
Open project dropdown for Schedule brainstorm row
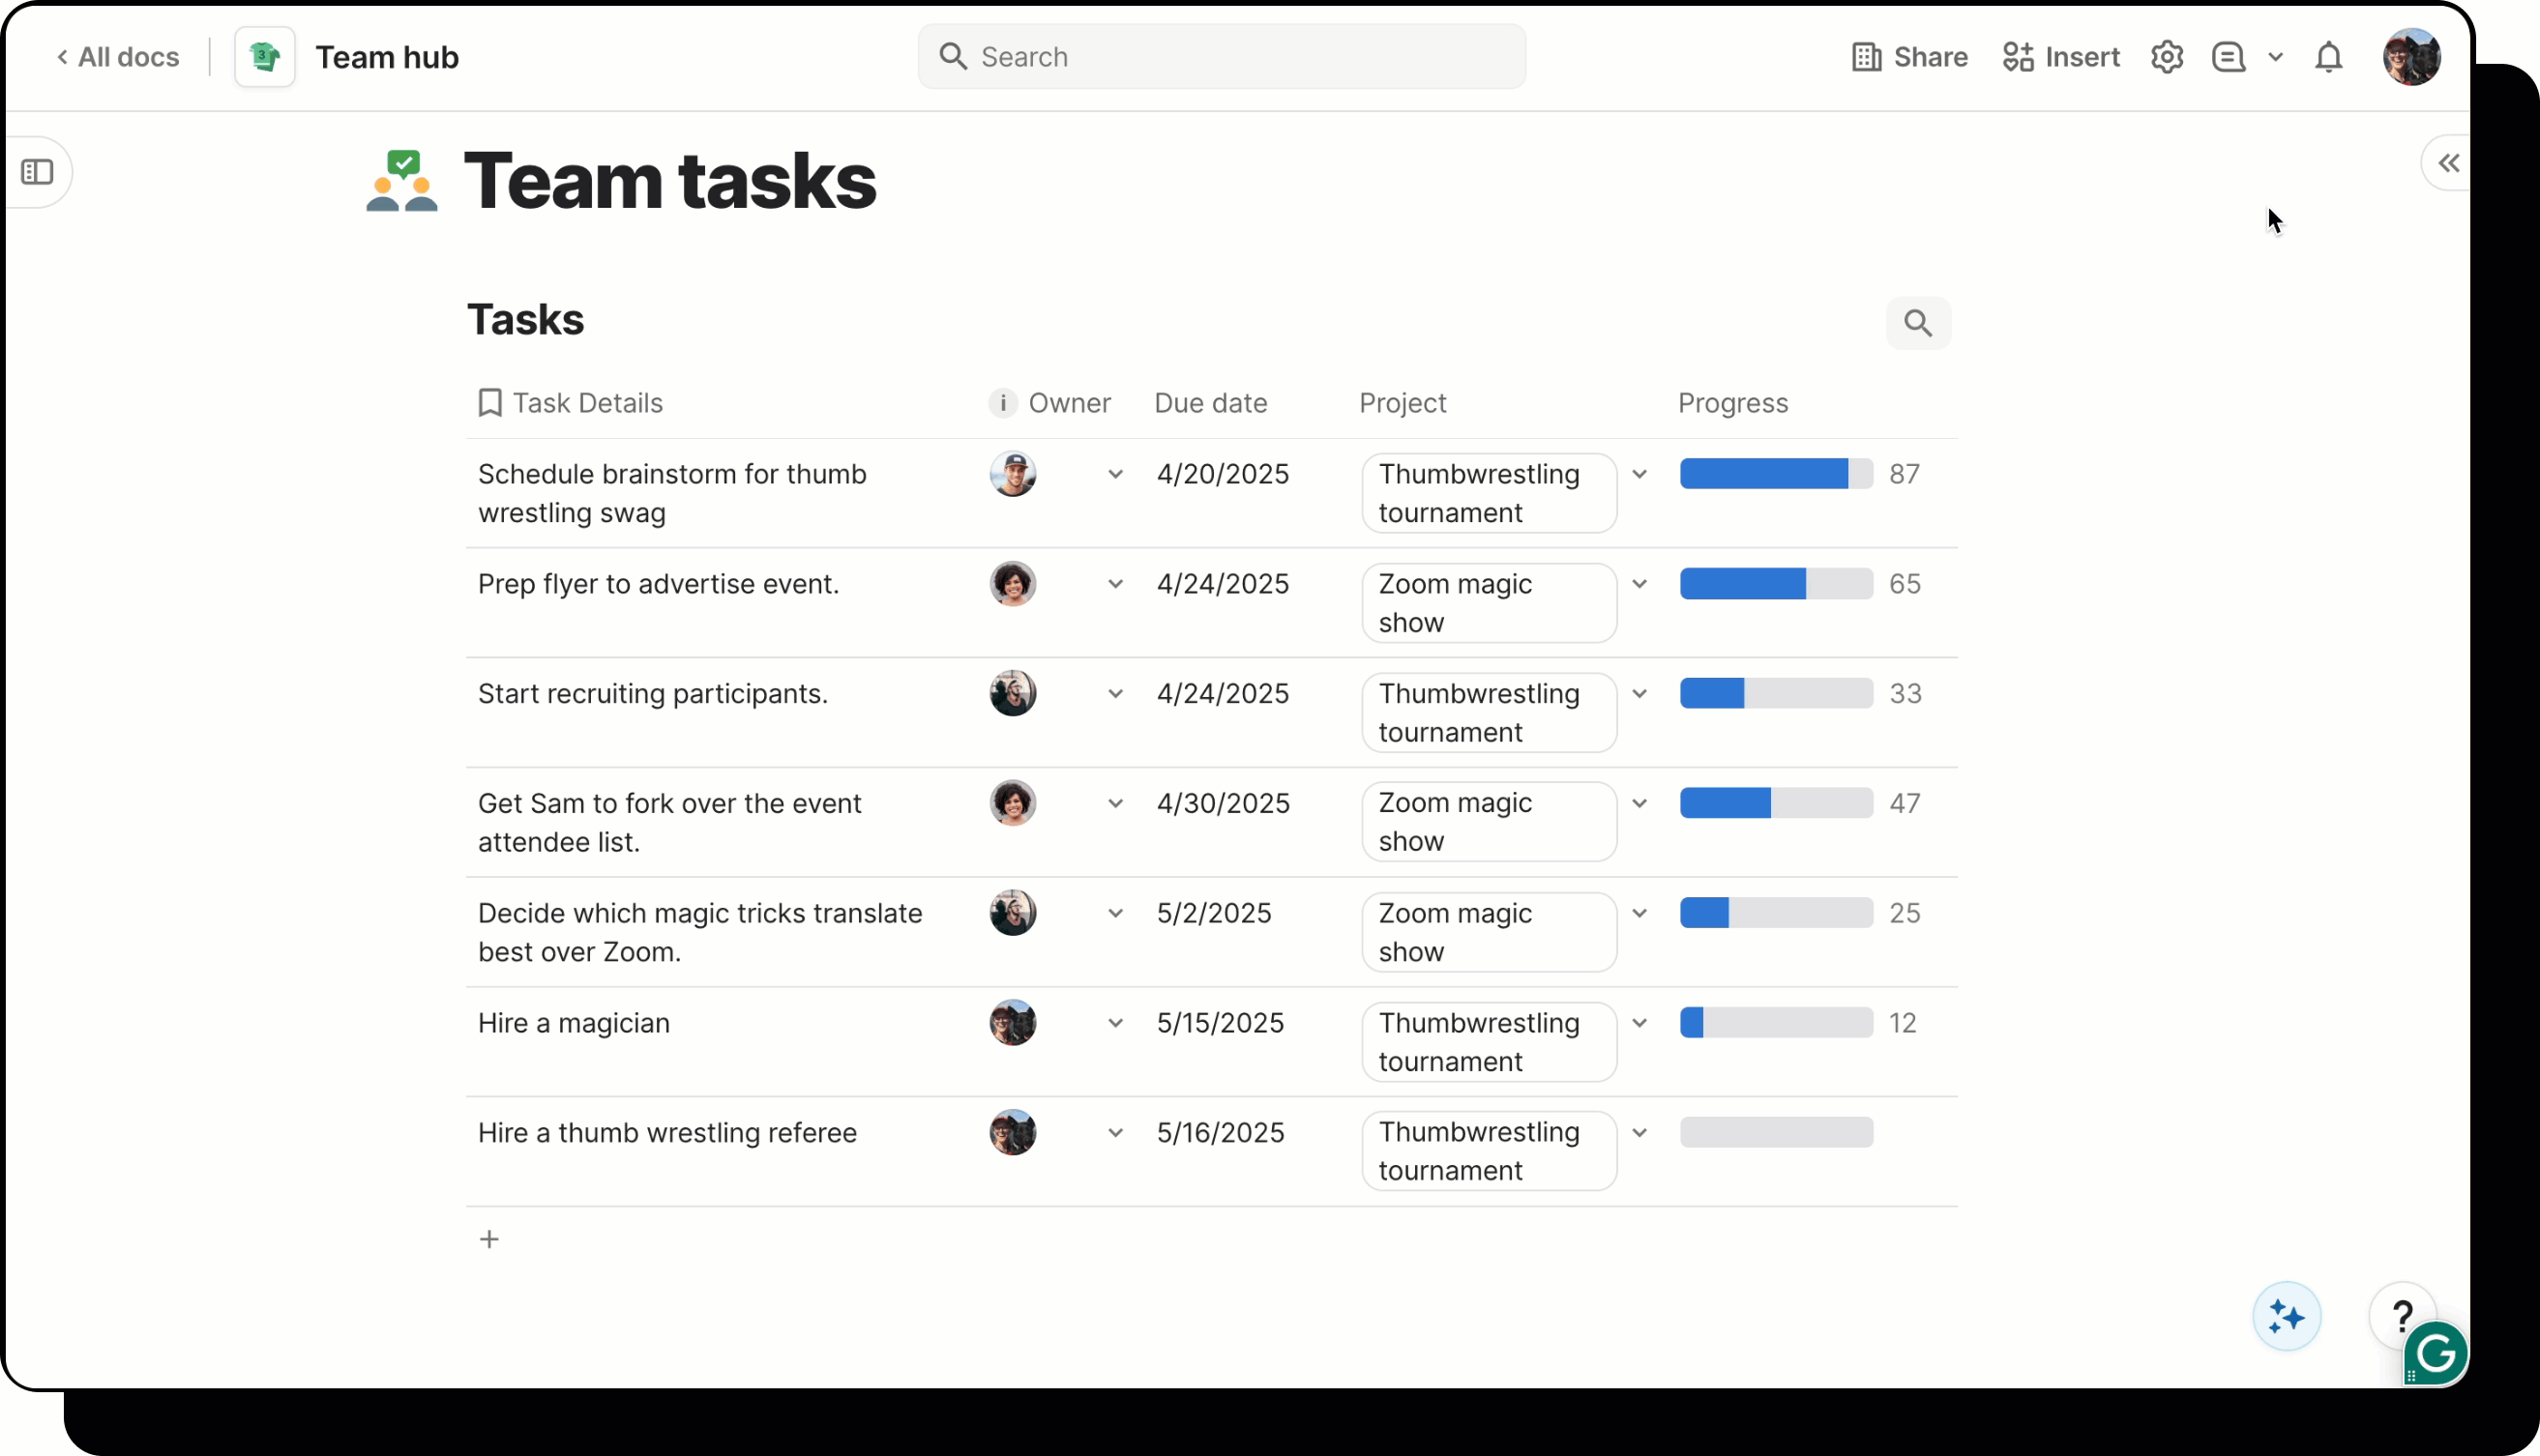(1639, 474)
